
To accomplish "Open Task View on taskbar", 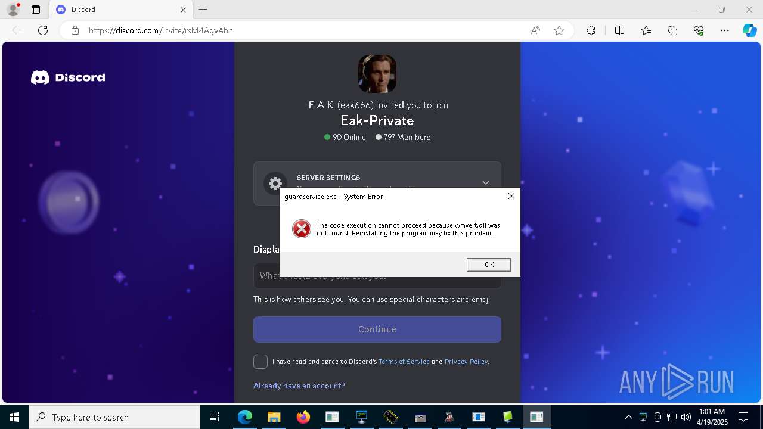I will (215, 417).
